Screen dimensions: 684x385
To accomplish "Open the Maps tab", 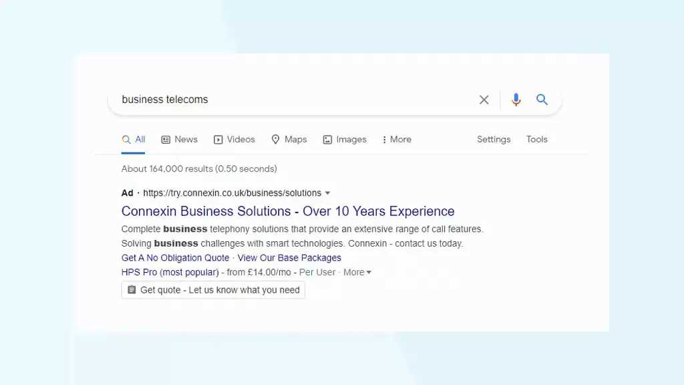I will coord(289,139).
